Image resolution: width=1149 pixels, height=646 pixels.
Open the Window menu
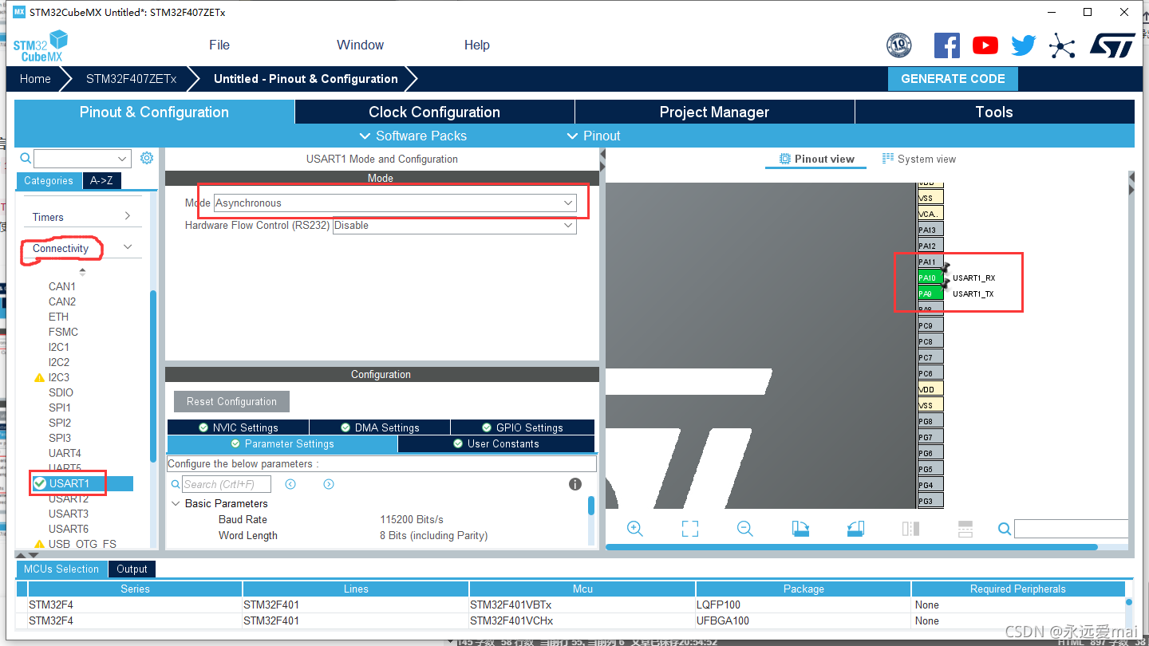(360, 45)
